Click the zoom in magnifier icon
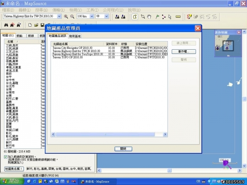The width and height of the screenshot is (247, 185). 66,17
